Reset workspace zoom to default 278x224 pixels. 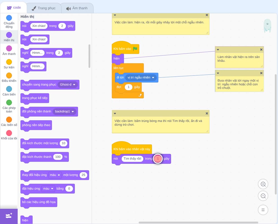point(263,210)
